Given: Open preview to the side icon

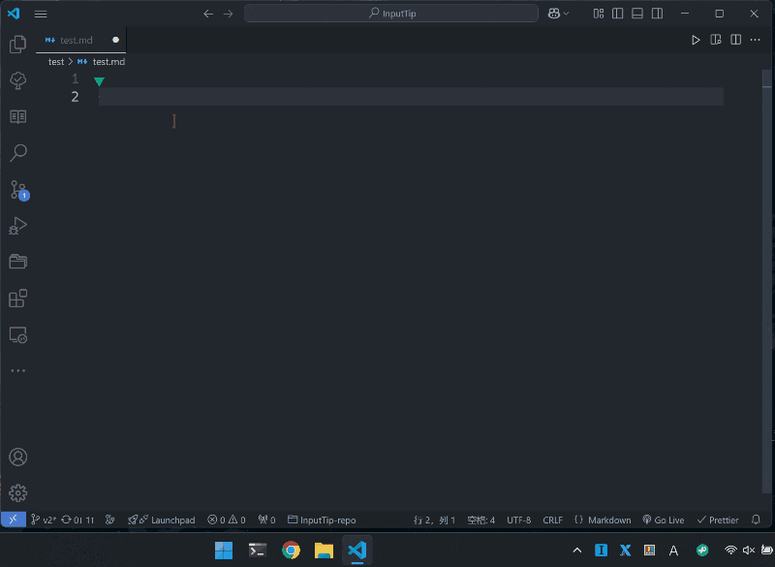Looking at the screenshot, I should coord(716,40).
